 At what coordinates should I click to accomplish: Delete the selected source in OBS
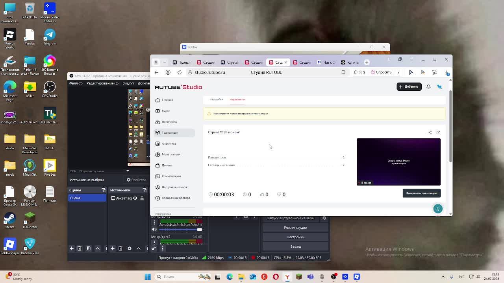pyautogui.click(x=120, y=248)
